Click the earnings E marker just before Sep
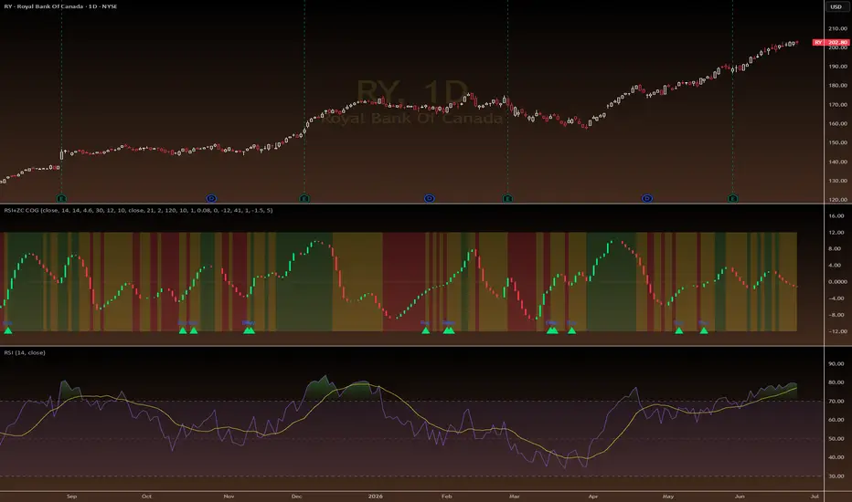 61,199
